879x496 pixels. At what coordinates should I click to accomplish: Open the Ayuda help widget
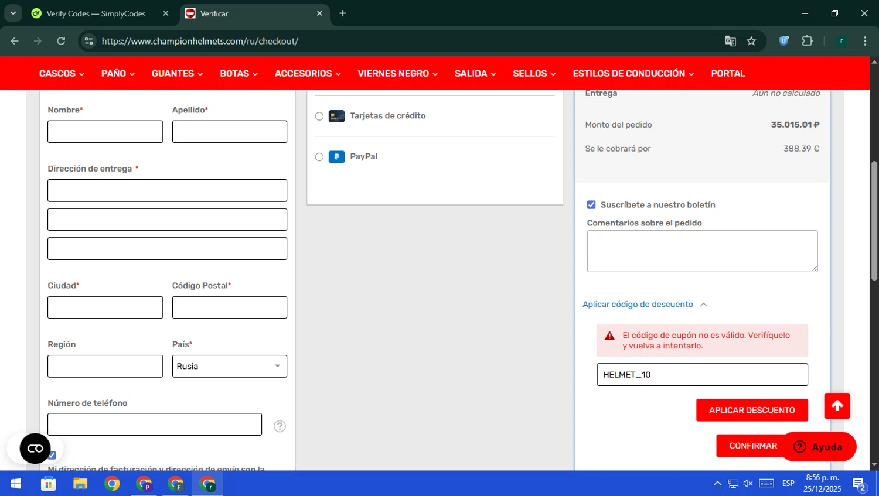819,447
